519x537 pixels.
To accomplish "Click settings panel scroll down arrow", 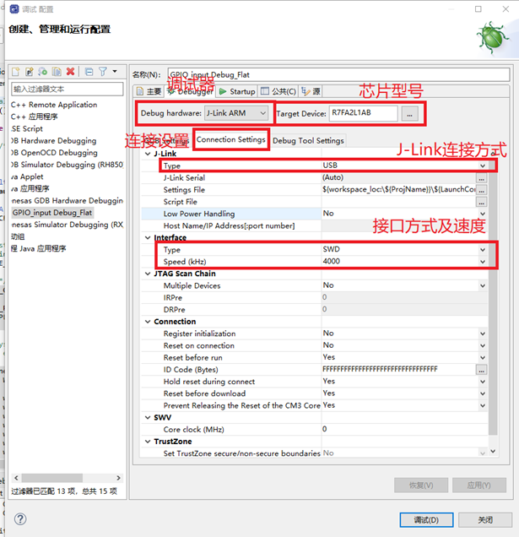I will (x=493, y=452).
